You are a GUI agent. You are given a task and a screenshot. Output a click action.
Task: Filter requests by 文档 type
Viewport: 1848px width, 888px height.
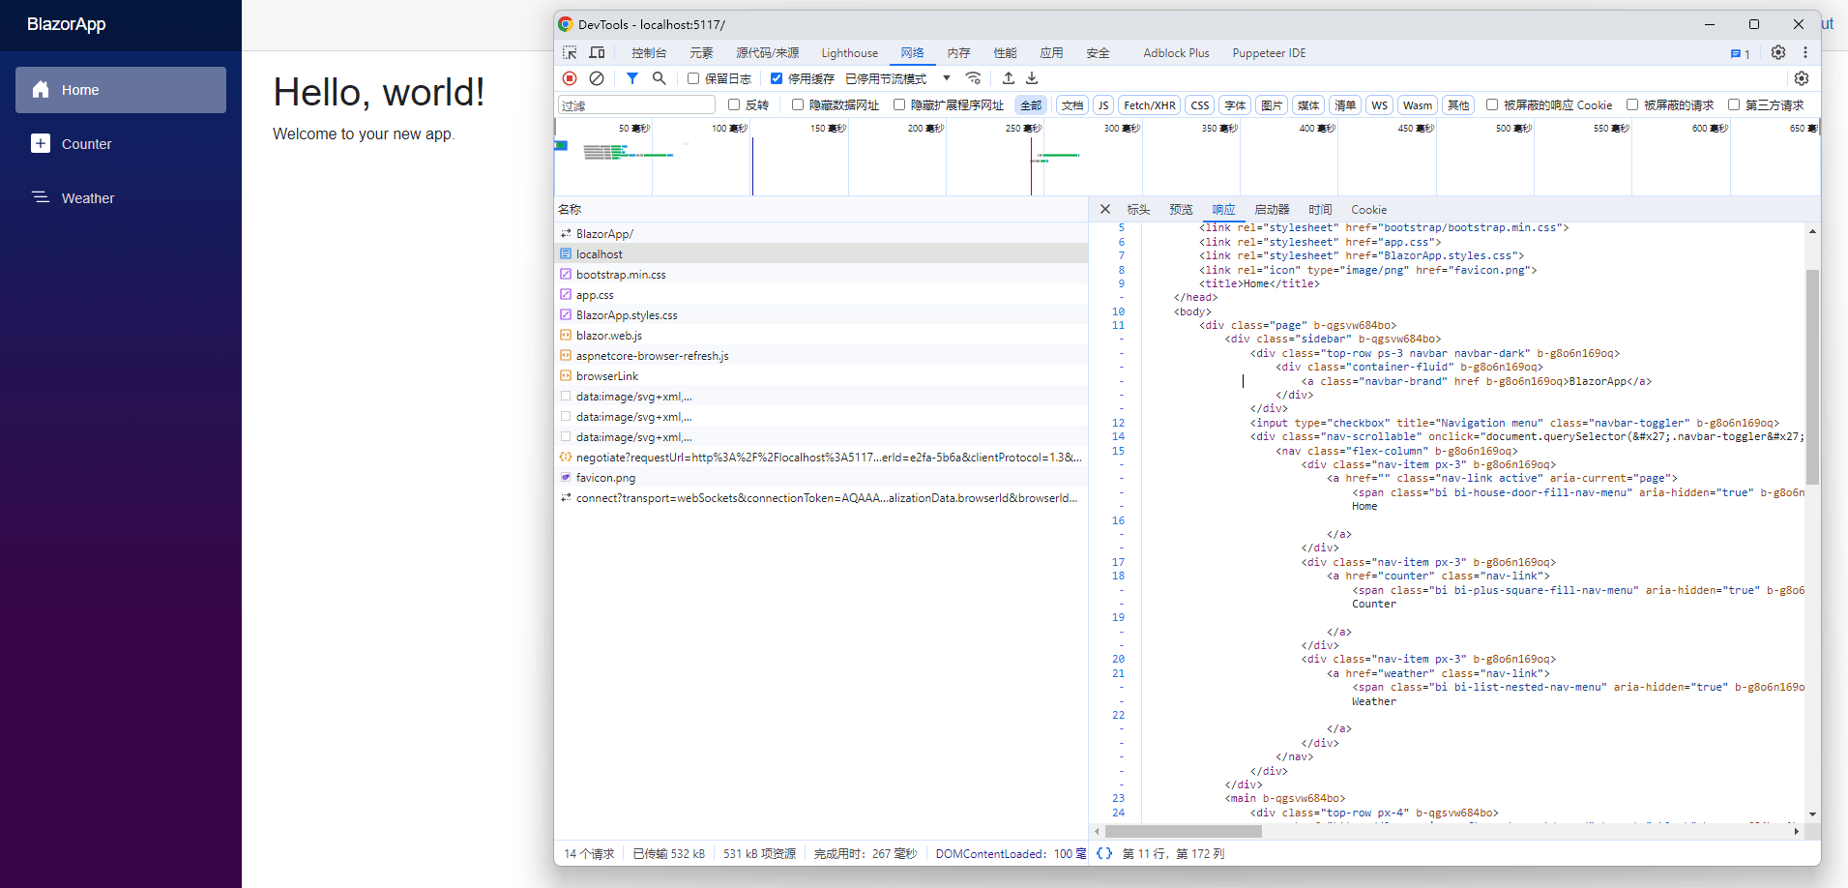click(x=1072, y=105)
